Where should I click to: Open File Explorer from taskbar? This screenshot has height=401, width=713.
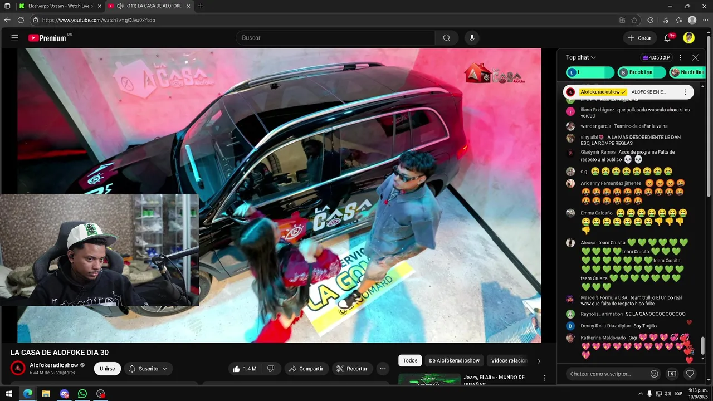click(46, 394)
